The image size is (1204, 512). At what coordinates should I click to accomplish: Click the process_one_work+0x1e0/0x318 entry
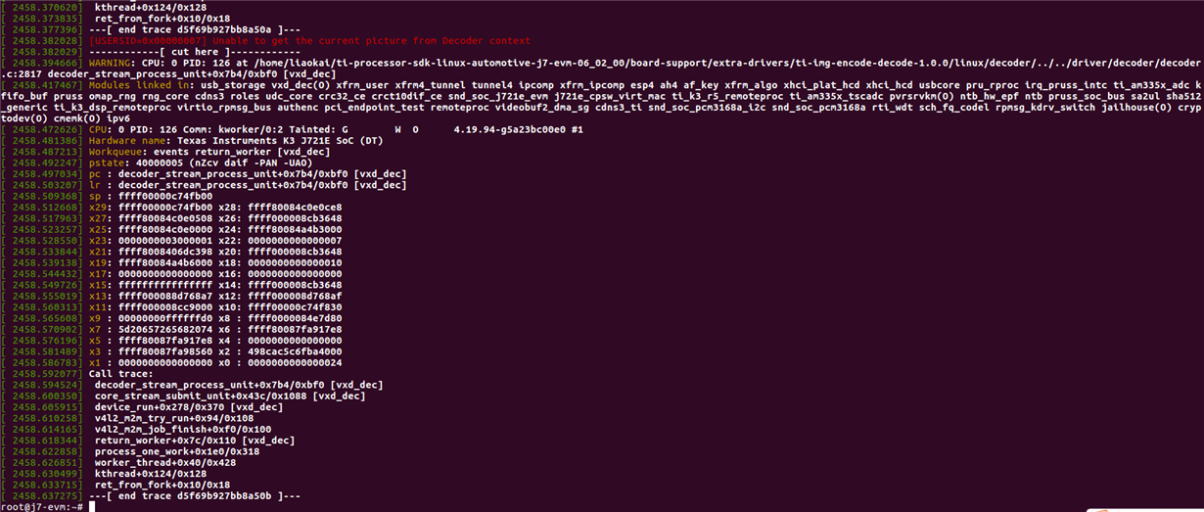click(177, 451)
